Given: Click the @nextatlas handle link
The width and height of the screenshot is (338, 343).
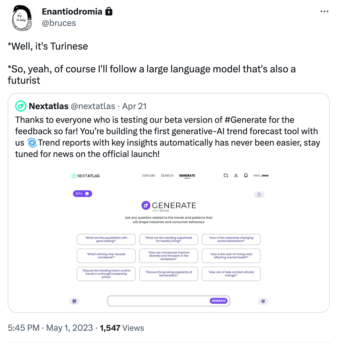Looking at the screenshot, I should (93, 106).
